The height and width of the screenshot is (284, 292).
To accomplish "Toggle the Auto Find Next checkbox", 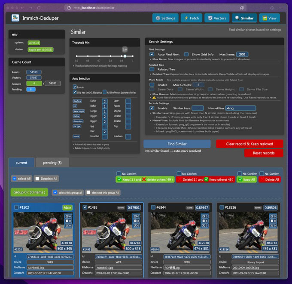I will [152, 54].
